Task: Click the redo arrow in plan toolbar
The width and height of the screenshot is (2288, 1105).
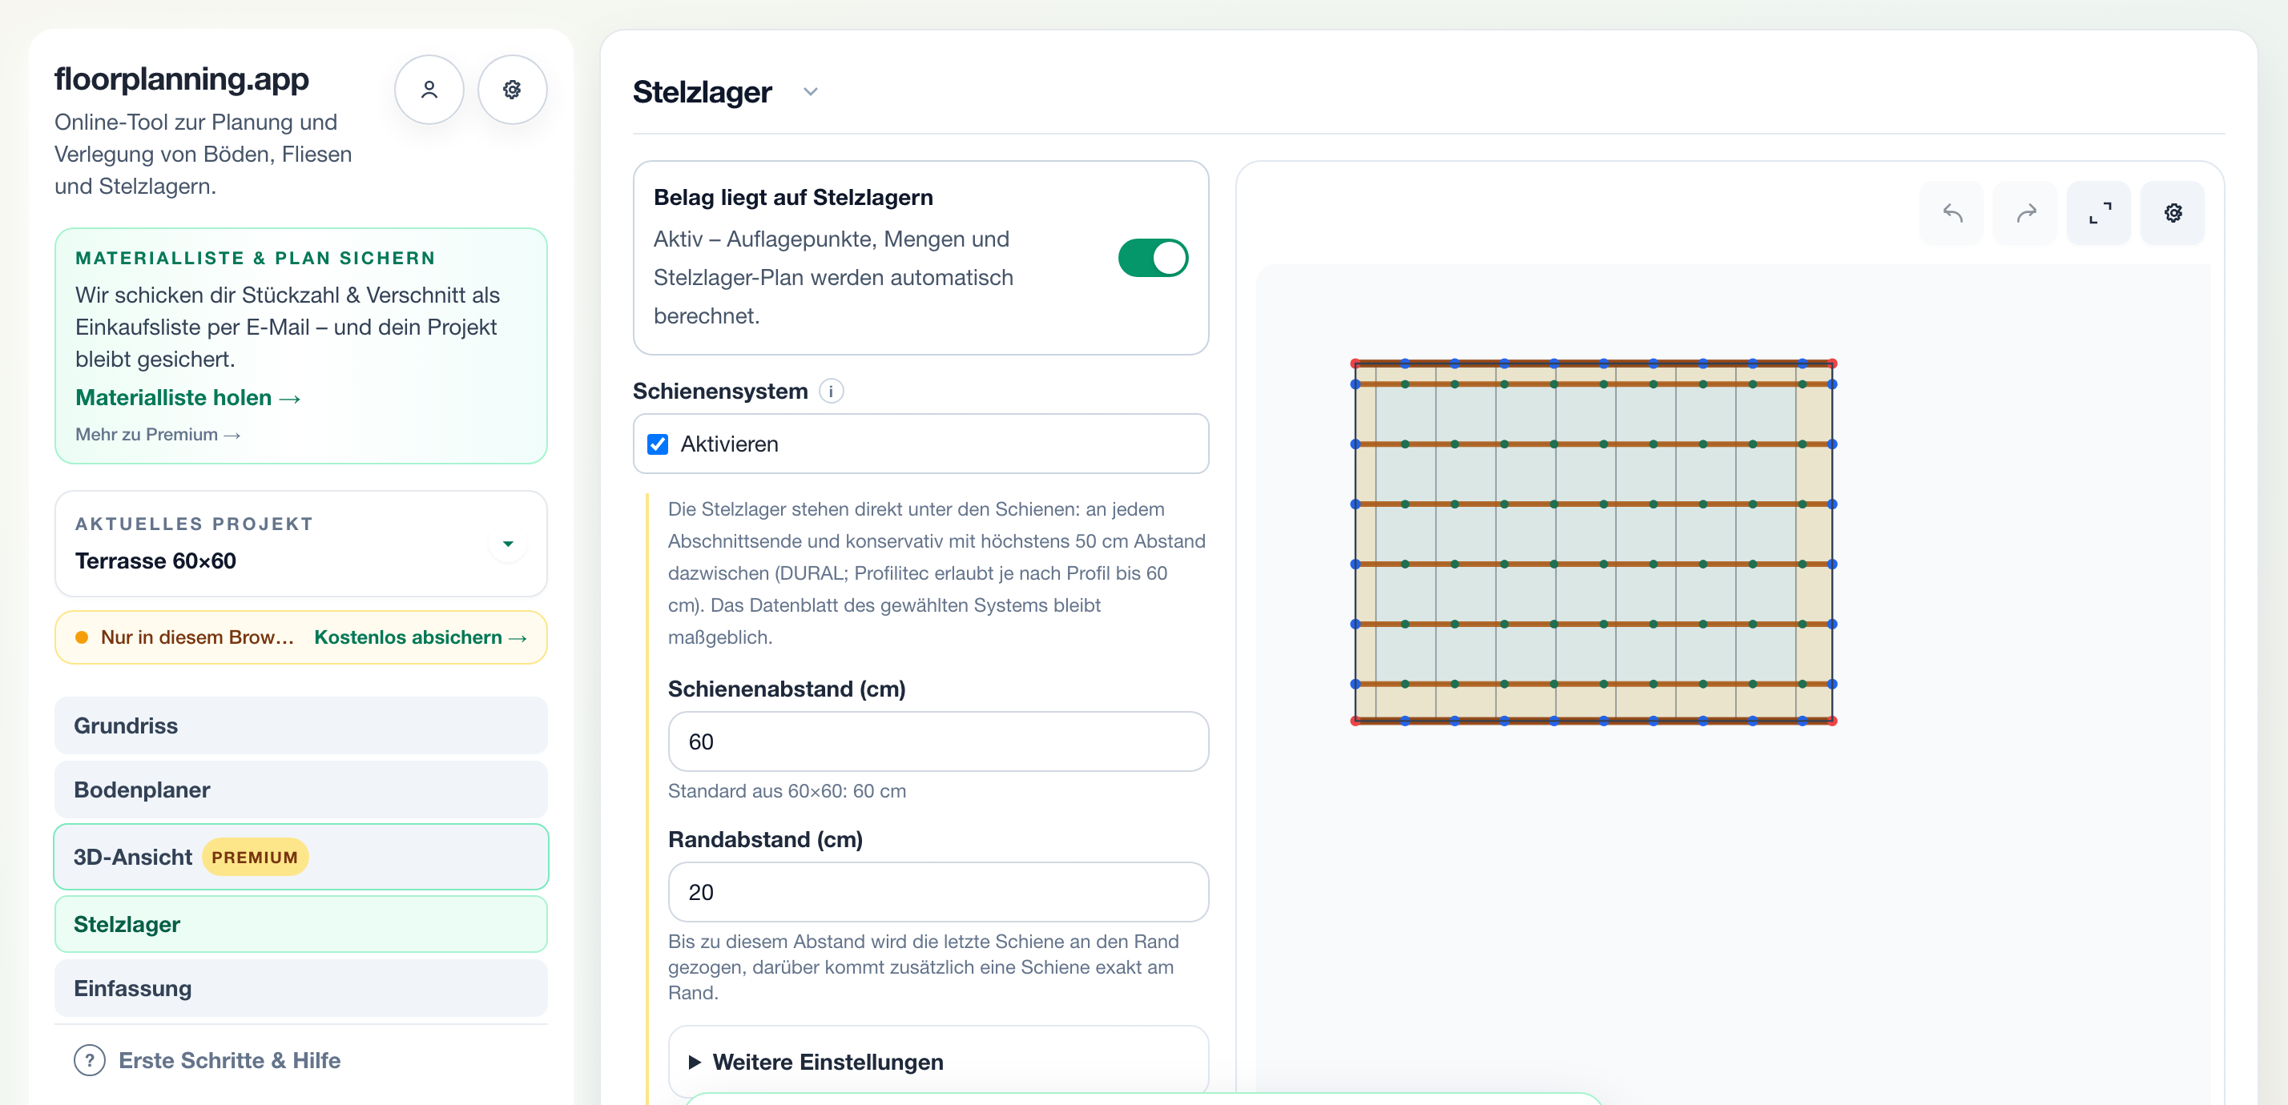Action: 2025,213
